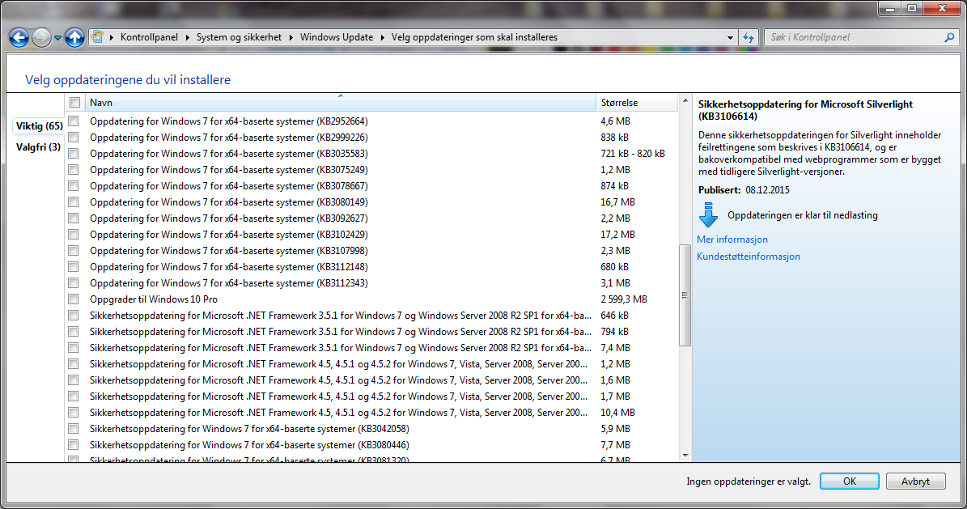
Task: Check the KB3078667 update checkbox
Action: click(x=74, y=185)
